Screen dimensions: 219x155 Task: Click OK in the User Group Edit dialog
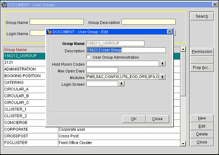134,119
